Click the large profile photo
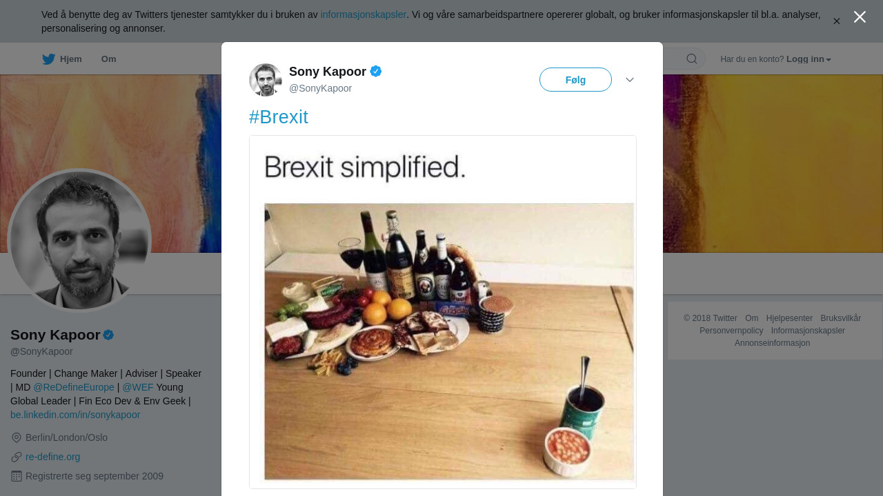The width and height of the screenshot is (883, 496). click(79, 240)
